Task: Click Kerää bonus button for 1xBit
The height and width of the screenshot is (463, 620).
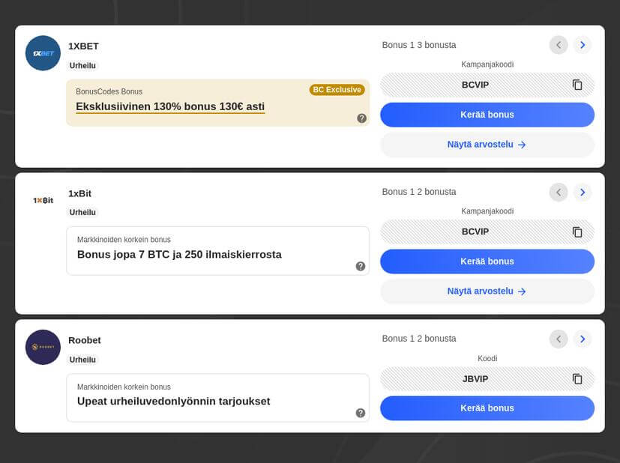Action: (487, 261)
